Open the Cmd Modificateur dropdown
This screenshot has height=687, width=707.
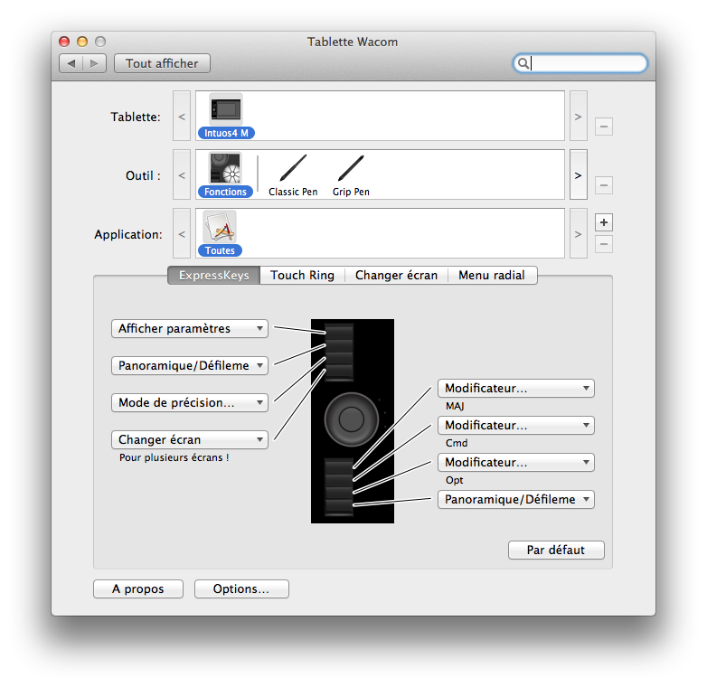(515, 425)
